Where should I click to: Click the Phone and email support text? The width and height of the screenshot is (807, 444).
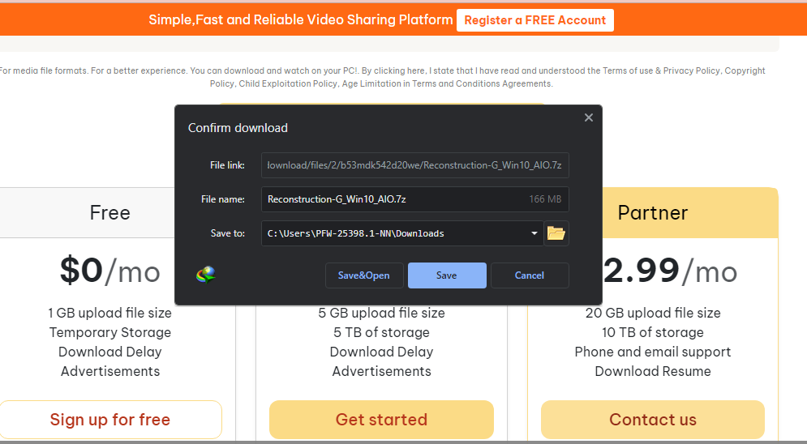(x=653, y=352)
